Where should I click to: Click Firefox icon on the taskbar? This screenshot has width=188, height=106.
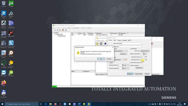point(55,104)
